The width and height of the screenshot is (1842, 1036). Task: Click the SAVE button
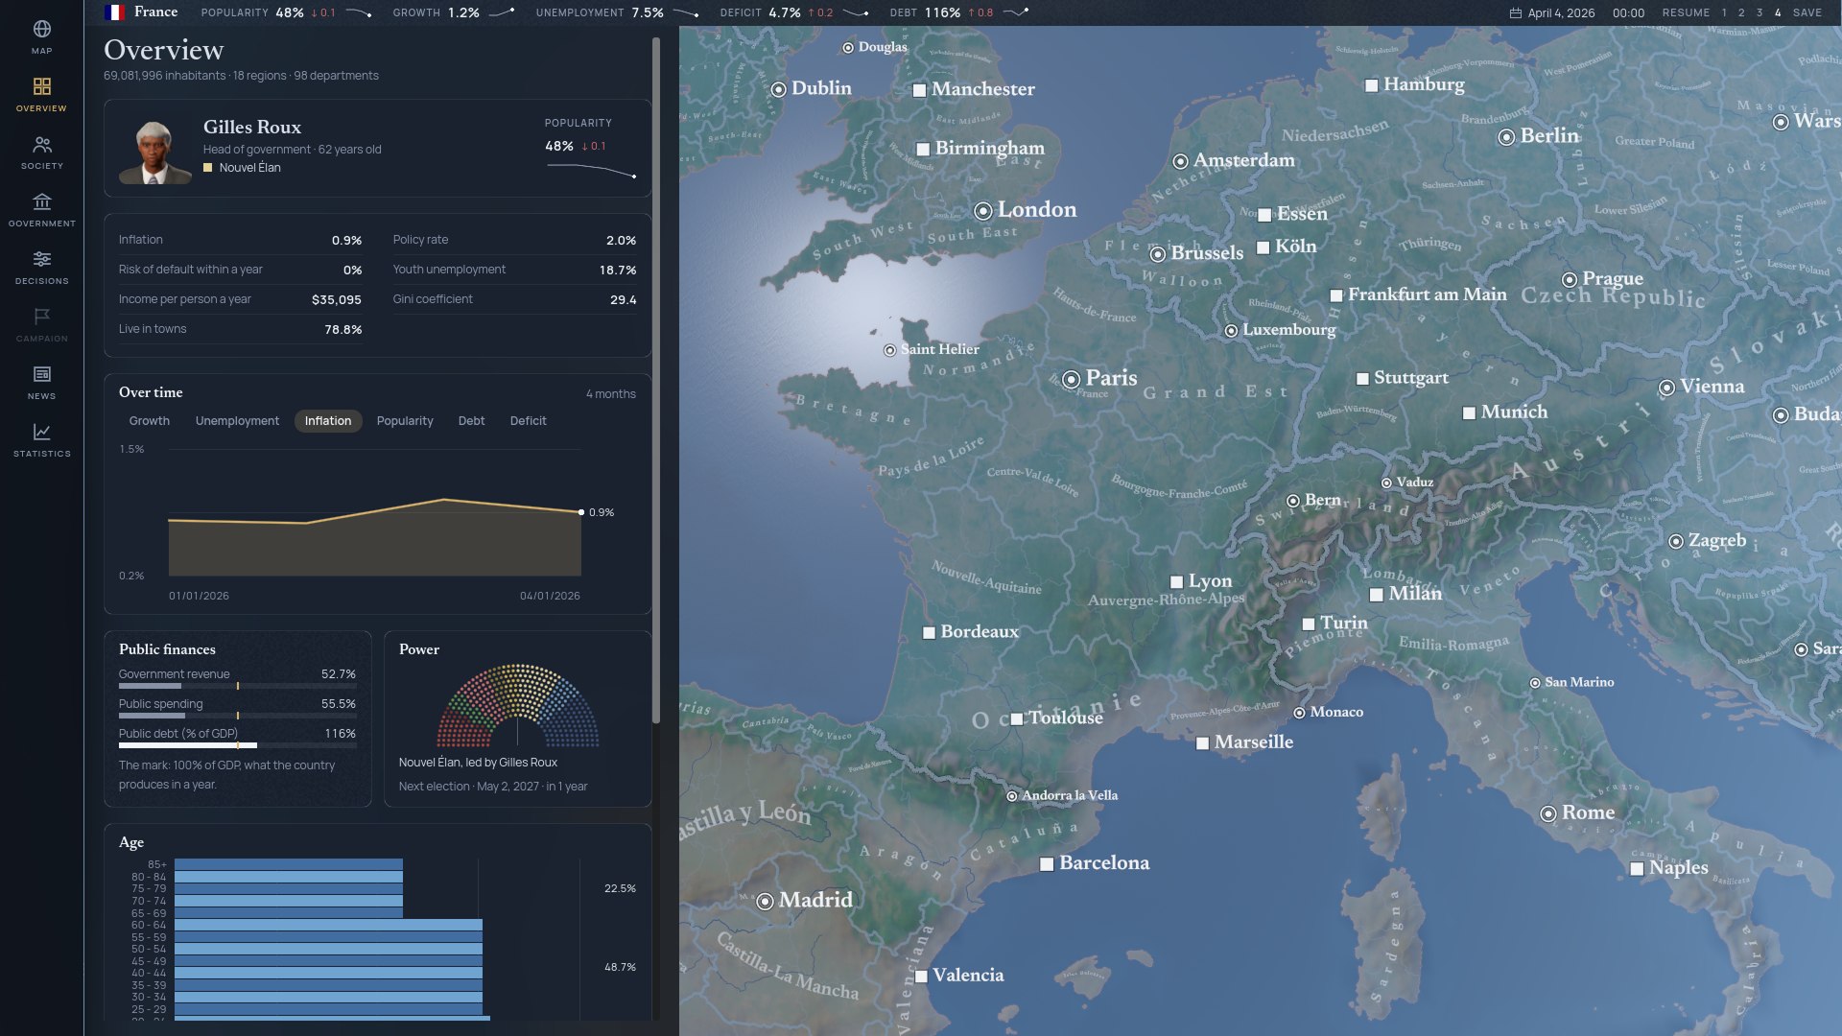point(1807,13)
